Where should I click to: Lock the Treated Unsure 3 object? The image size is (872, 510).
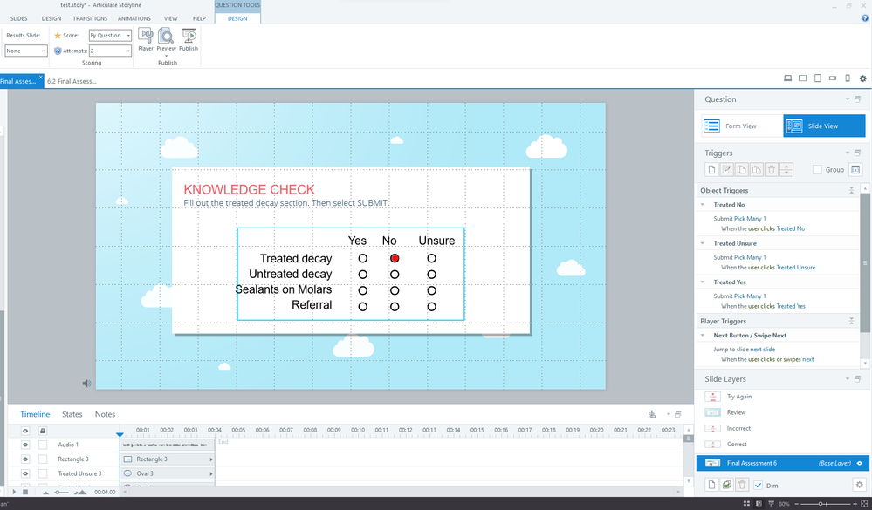42,473
